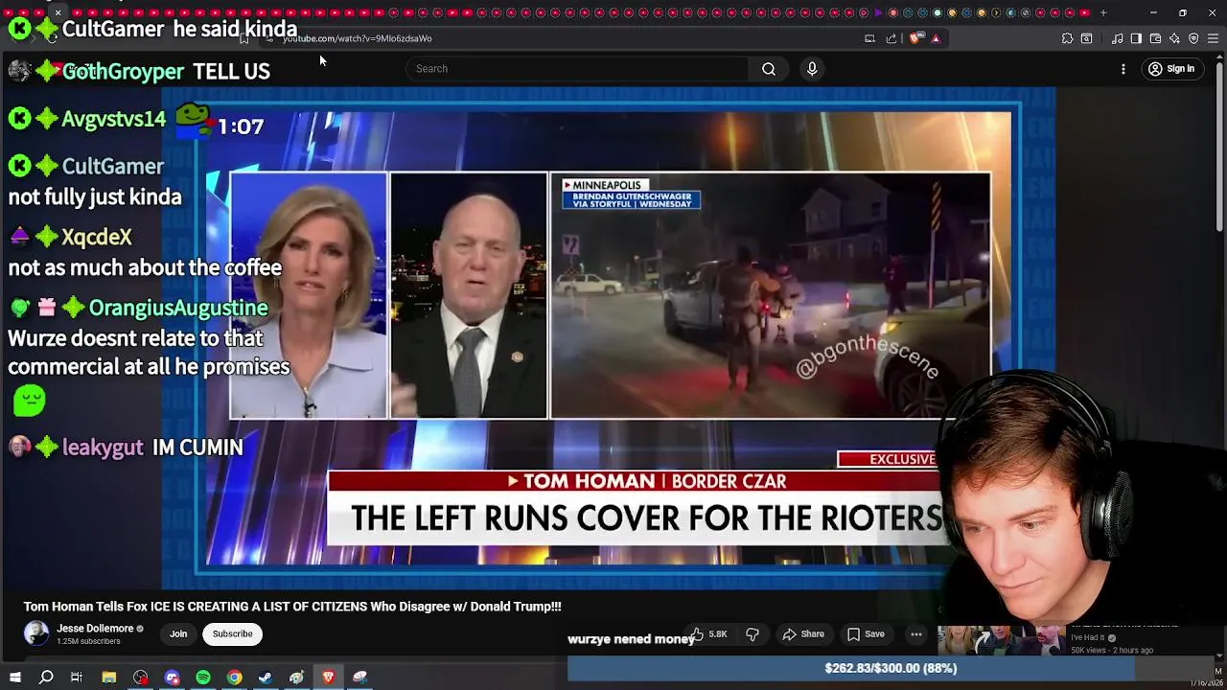Click the $262.83/$300.00 donation goal bar
The height and width of the screenshot is (690, 1227).
click(891, 668)
